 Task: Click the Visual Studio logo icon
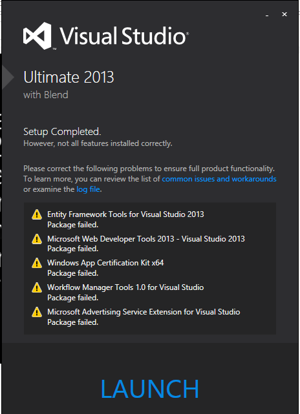pyautogui.click(x=37, y=36)
